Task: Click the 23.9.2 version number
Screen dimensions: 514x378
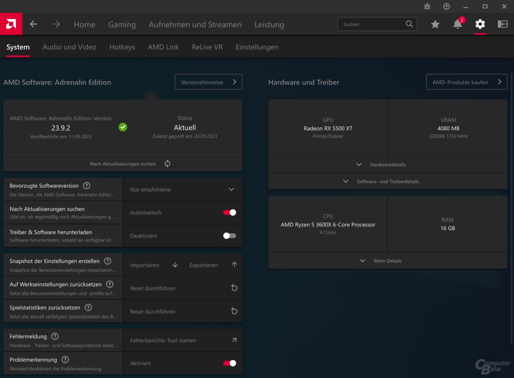Action: tap(61, 128)
